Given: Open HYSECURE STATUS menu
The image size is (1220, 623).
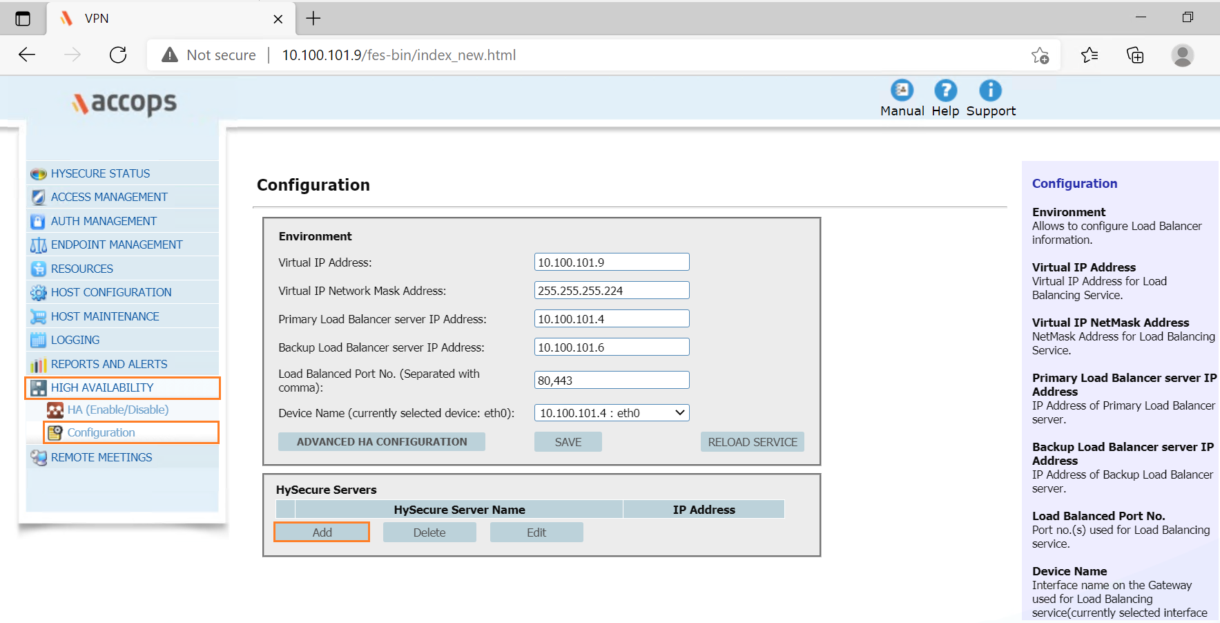Looking at the screenshot, I should (100, 173).
